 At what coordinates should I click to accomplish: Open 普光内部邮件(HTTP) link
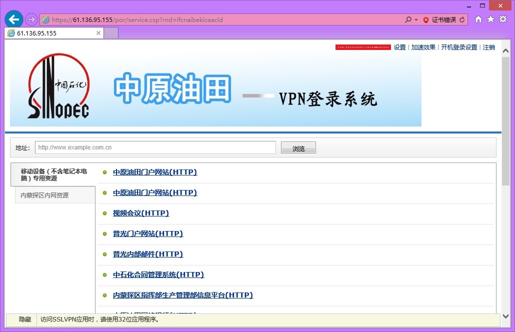click(x=148, y=254)
